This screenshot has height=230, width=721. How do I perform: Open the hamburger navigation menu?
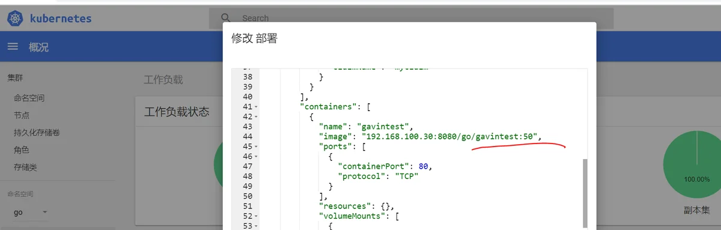click(x=13, y=47)
